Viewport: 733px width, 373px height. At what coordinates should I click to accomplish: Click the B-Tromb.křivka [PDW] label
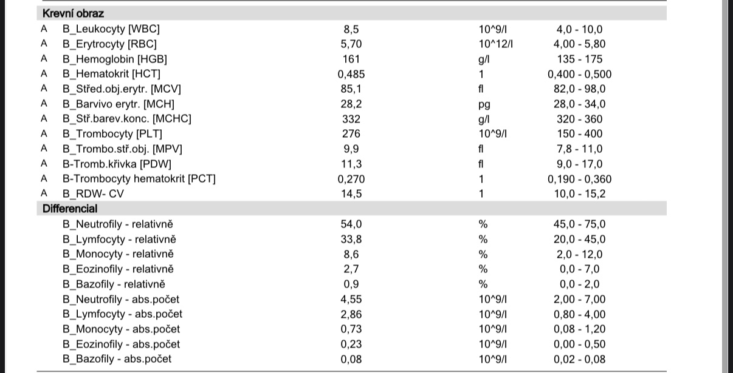pyautogui.click(x=117, y=164)
